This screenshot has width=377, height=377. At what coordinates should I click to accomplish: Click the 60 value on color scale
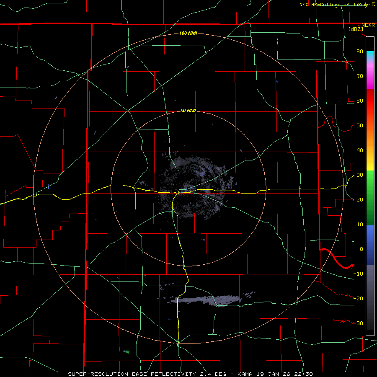point(360,101)
